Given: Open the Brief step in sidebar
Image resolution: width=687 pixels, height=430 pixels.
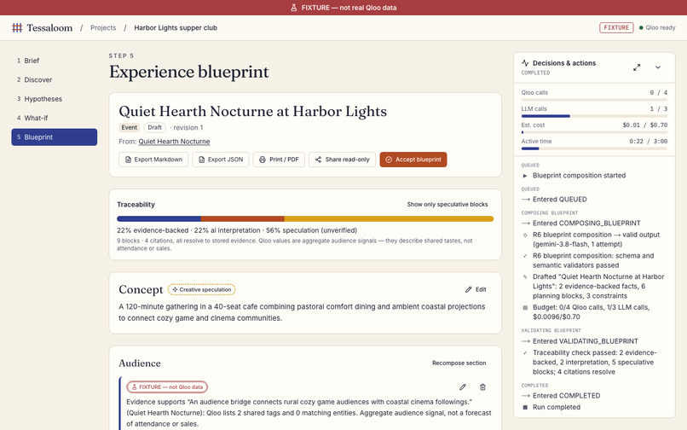Looking at the screenshot, I should [x=55, y=61].
